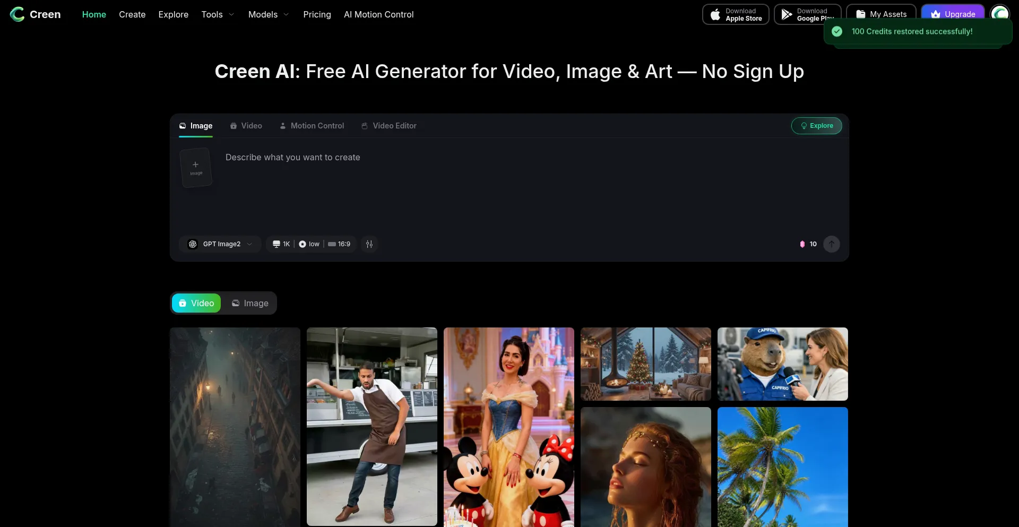Click the Creen AI page headline
1019x527 pixels.
coord(509,71)
